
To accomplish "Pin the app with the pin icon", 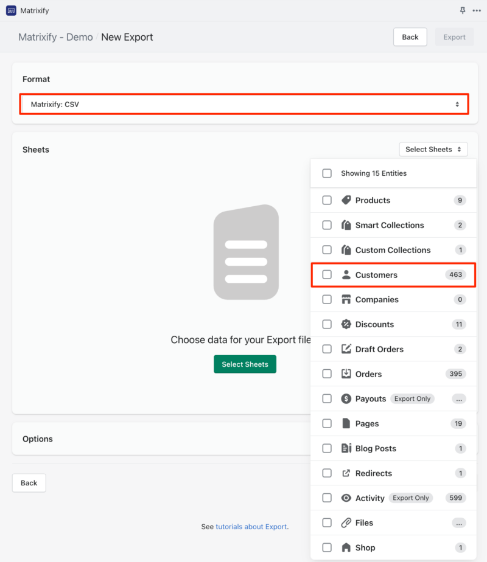I will tap(463, 10).
